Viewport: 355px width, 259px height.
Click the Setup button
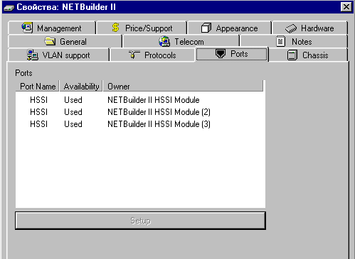(x=140, y=221)
